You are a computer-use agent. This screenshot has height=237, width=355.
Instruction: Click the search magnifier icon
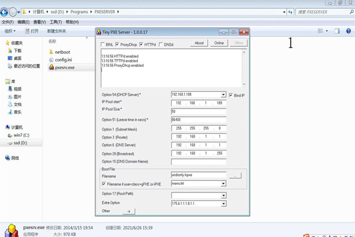click(x=351, y=12)
